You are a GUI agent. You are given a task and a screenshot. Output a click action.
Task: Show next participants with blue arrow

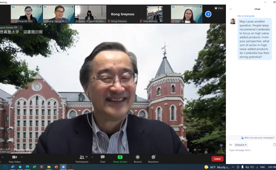(208, 14)
